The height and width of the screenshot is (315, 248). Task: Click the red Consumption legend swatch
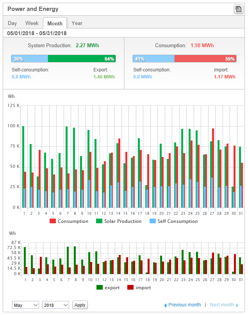click(53, 221)
